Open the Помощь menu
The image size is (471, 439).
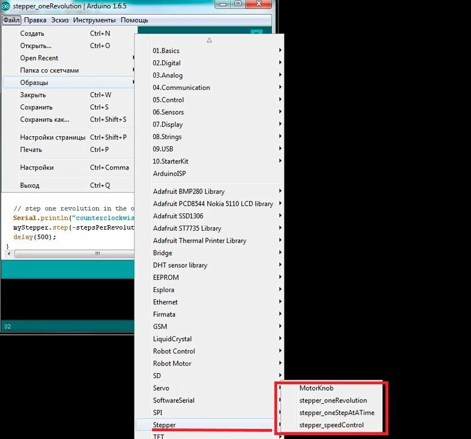[134, 20]
